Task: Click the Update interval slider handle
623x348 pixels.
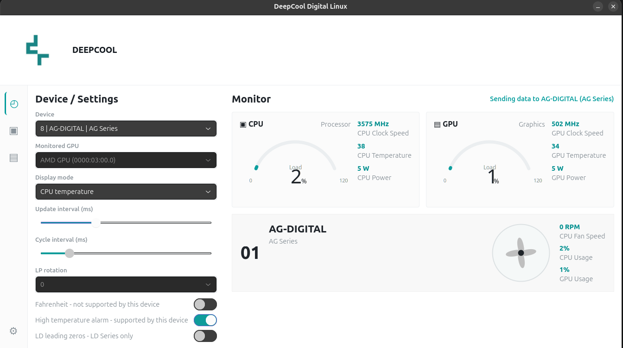Action: [x=95, y=223]
